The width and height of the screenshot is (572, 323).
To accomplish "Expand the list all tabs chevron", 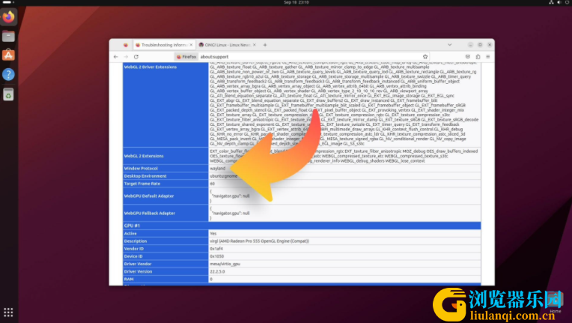I will [450, 45].
